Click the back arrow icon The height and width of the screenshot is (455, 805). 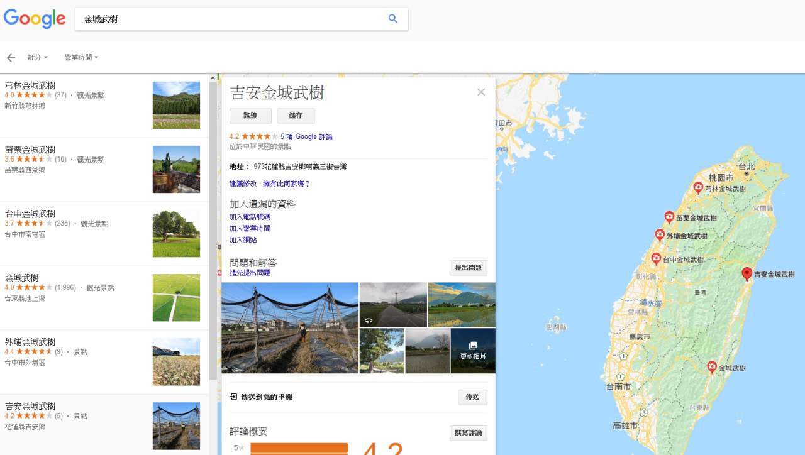point(11,58)
